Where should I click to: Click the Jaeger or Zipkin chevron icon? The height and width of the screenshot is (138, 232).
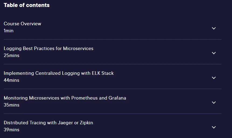pos(214,127)
